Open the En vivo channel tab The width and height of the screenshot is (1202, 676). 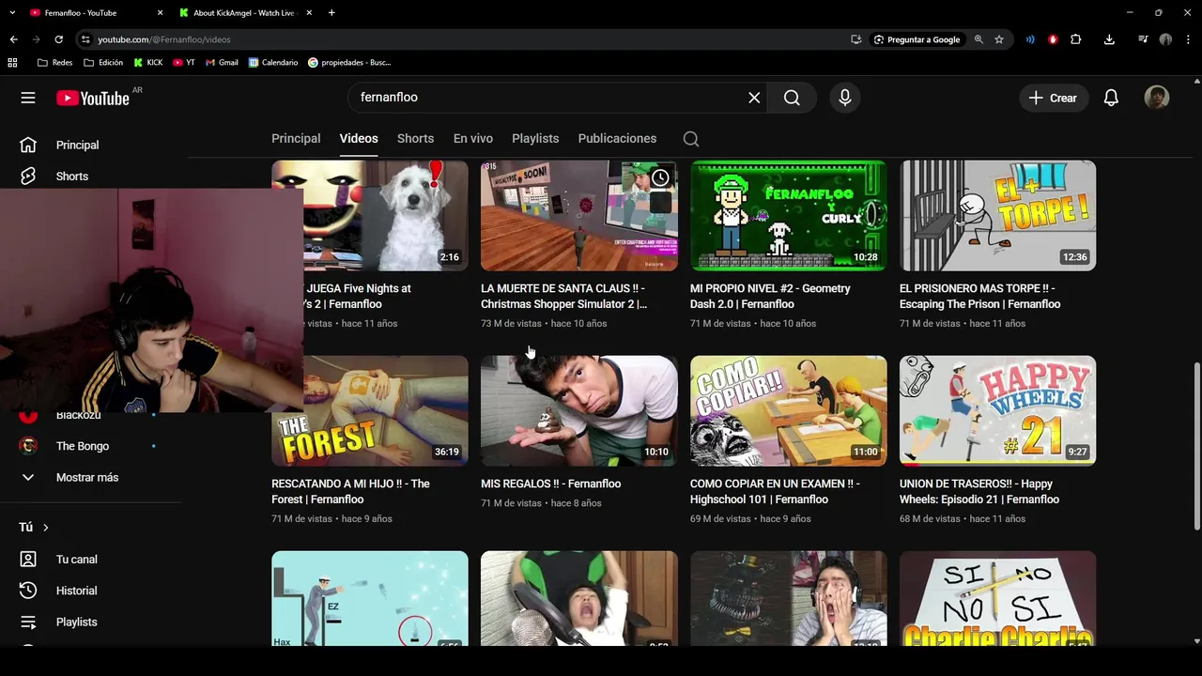click(x=473, y=139)
